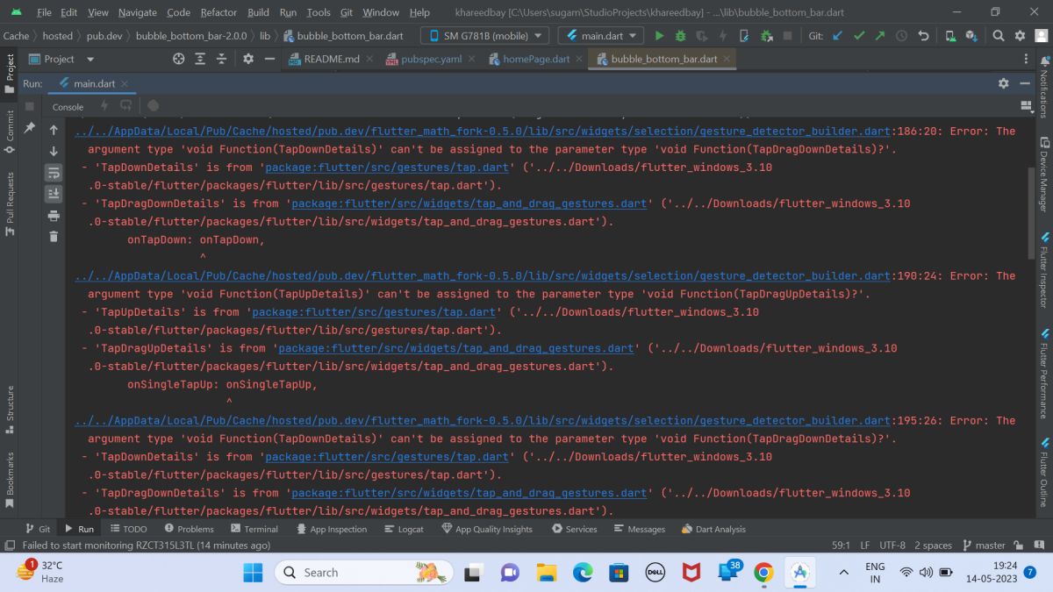Push commits with green Git arrow
This screenshot has width=1053, height=592.
coord(880,36)
